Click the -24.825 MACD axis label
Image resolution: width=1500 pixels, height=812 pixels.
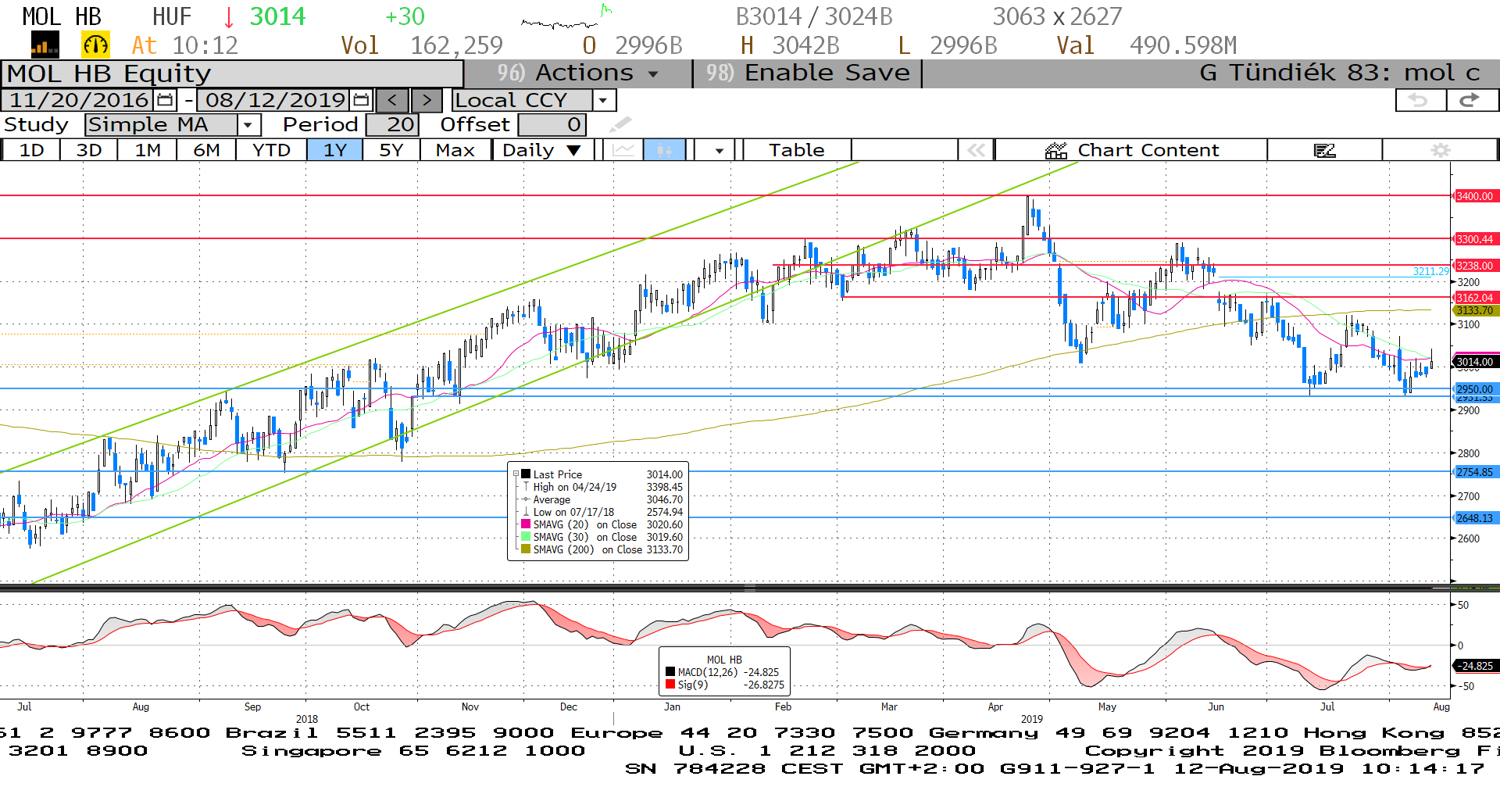[x=1475, y=666]
